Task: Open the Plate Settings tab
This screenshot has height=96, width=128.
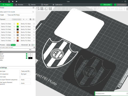Action: pos(3,67)
